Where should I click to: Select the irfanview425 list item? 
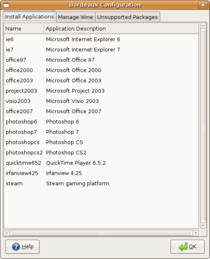pos(101,173)
